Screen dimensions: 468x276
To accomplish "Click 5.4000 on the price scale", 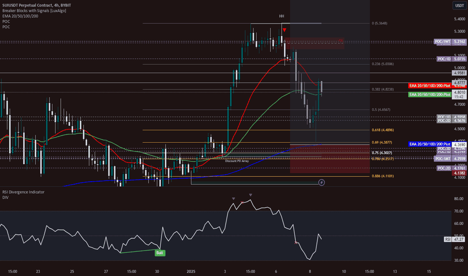I will [x=459, y=19].
